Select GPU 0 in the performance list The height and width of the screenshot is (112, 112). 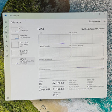tap(23, 61)
